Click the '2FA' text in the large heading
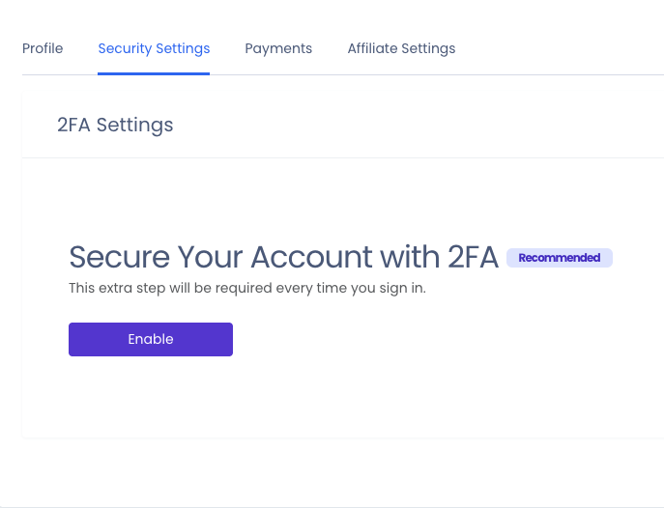 click(473, 257)
